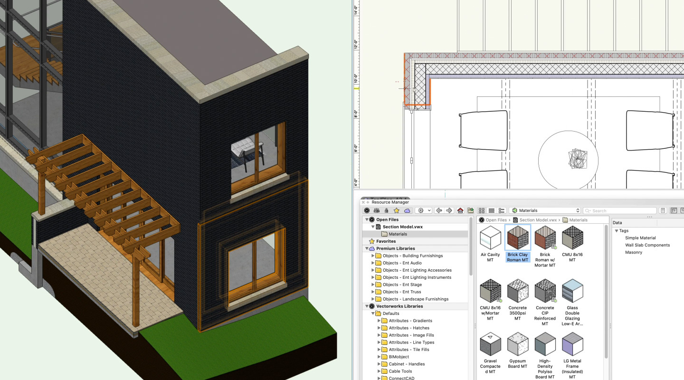This screenshot has height=380, width=684.
Task: Click the Simple Material tag
Action: pyautogui.click(x=640, y=238)
